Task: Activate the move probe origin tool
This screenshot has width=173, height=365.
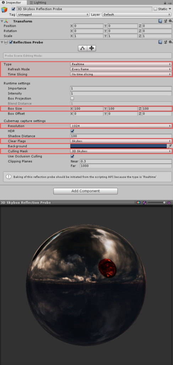Action: point(91,48)
